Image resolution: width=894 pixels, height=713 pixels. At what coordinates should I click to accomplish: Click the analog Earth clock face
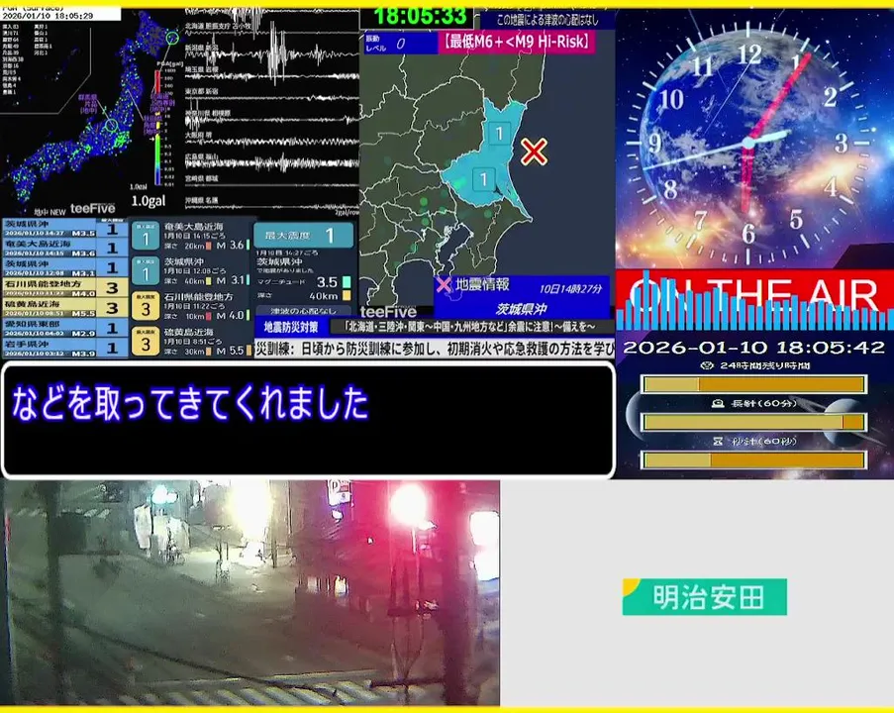748,143
